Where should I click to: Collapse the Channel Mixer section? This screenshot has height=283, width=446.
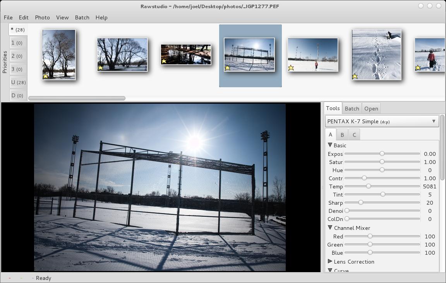[330, 228]
